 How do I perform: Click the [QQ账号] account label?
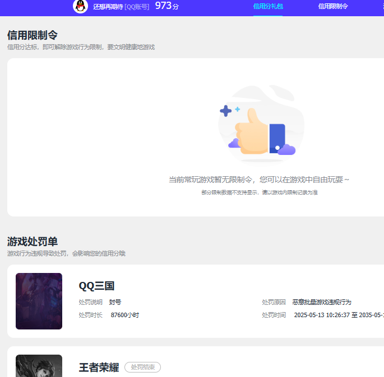[x=137, y=7]
